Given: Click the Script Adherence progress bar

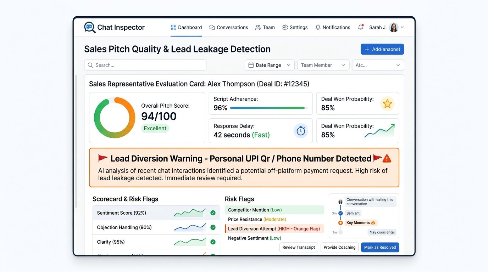Looking at the screenshot, I should tap(269, 108).
